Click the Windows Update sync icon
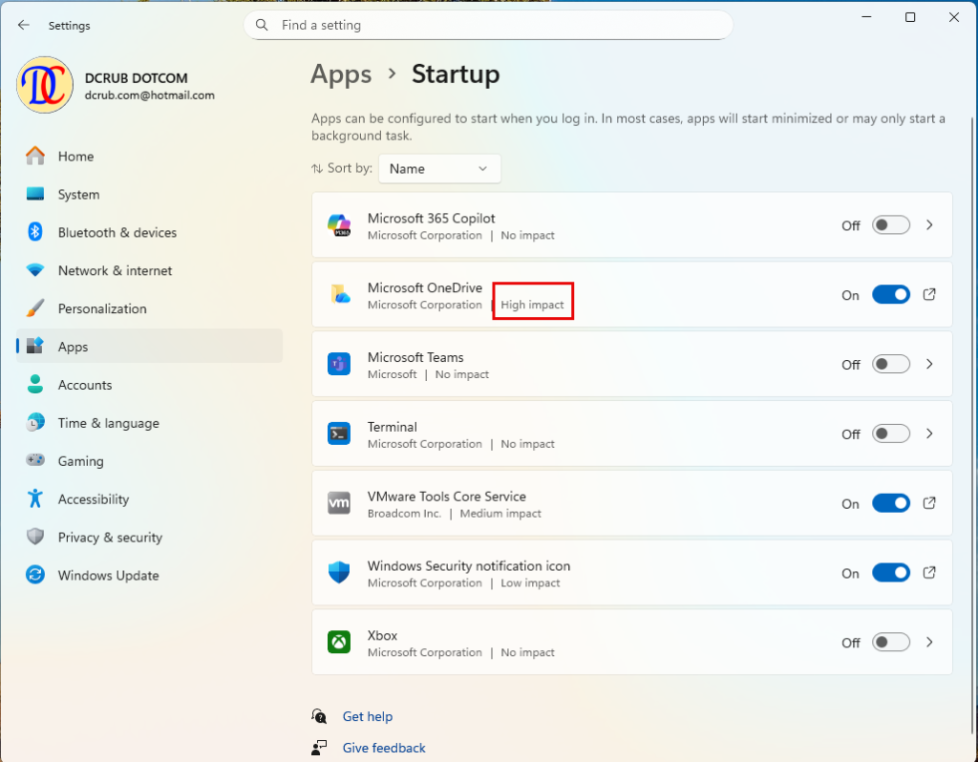 coord(35,574)
